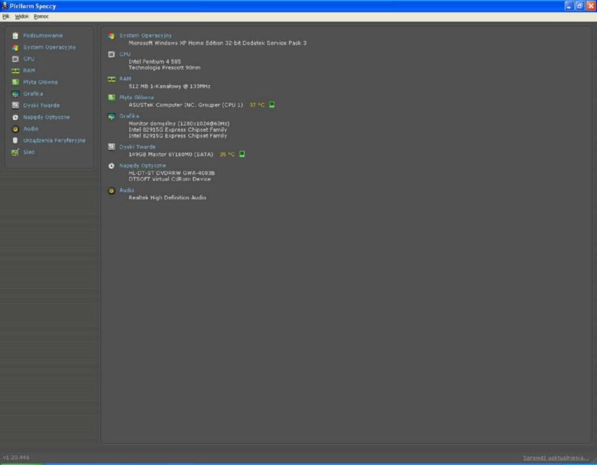Click Realtek High Definition Audio text
597x465 pixels.
click(x=167, y=198)
